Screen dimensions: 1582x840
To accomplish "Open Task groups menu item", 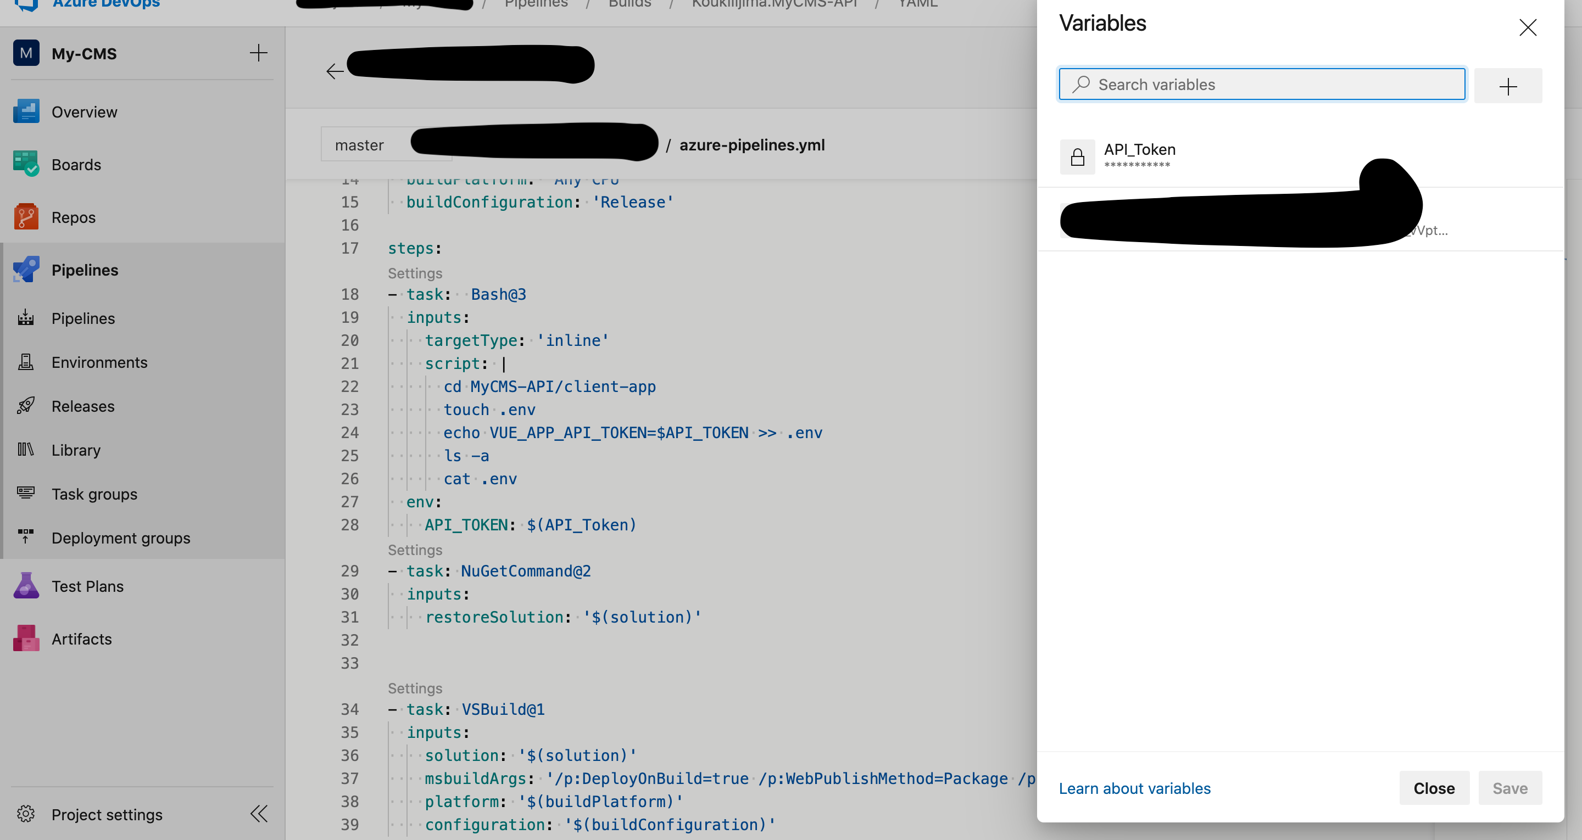I will pyautogui.click(x=94, y=494).
